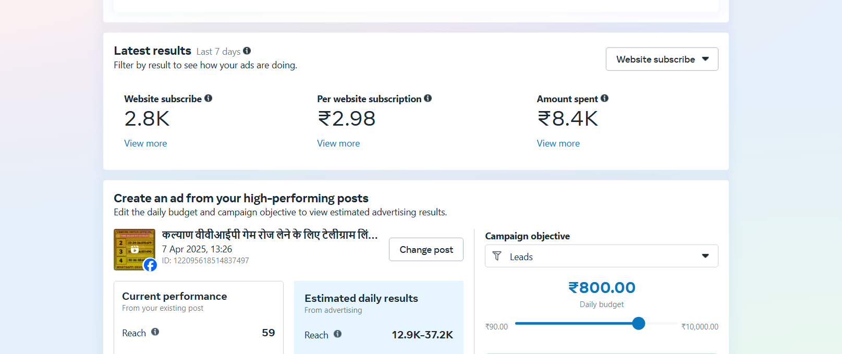The image size is (842, 354).
Task: Click the daily budget slider handle
Action: [639, 323]
